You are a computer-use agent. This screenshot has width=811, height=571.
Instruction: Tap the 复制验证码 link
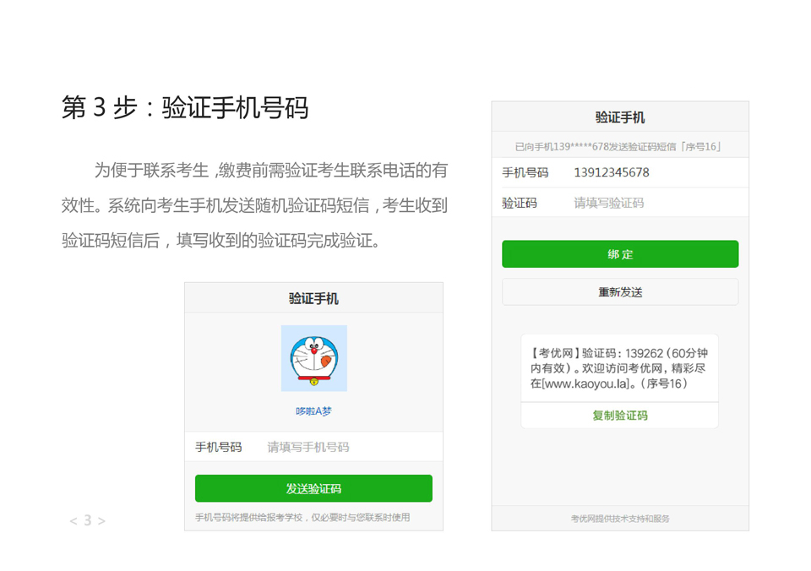pos(620,416)
